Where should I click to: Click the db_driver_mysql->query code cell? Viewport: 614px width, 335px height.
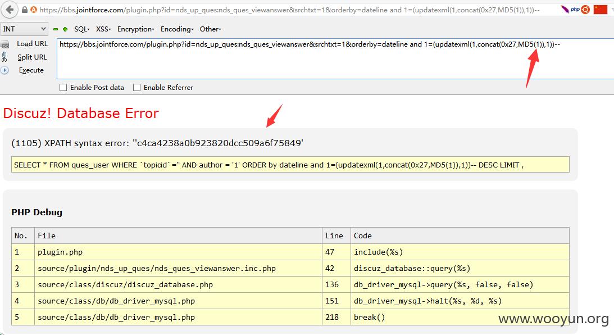click(460, 284)
